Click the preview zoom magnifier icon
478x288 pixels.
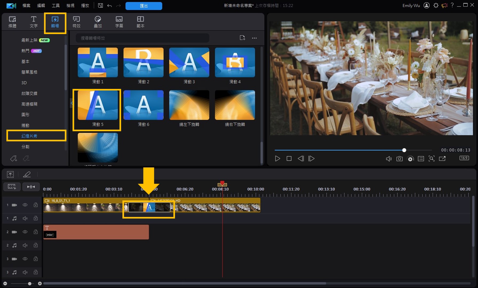click(431, 159)
